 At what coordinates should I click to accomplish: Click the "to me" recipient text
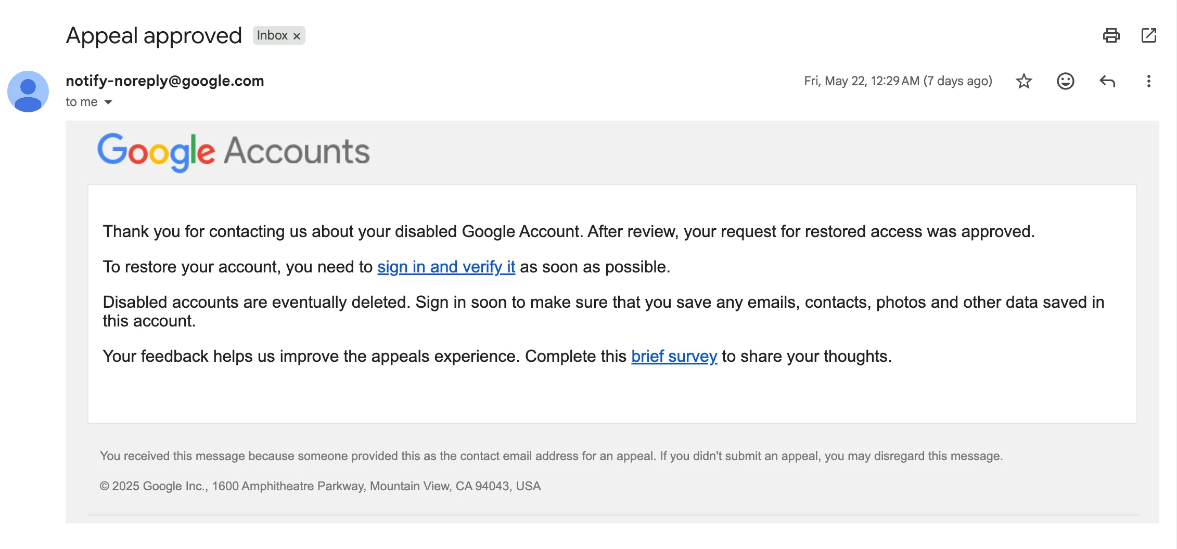click(x=82, y=102)
